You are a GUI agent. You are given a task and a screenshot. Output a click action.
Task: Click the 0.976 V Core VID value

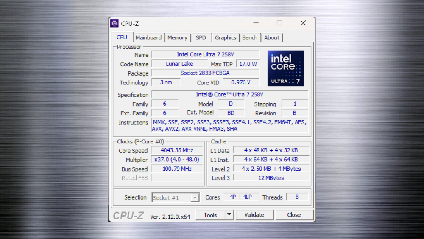[x=241, y=82]
